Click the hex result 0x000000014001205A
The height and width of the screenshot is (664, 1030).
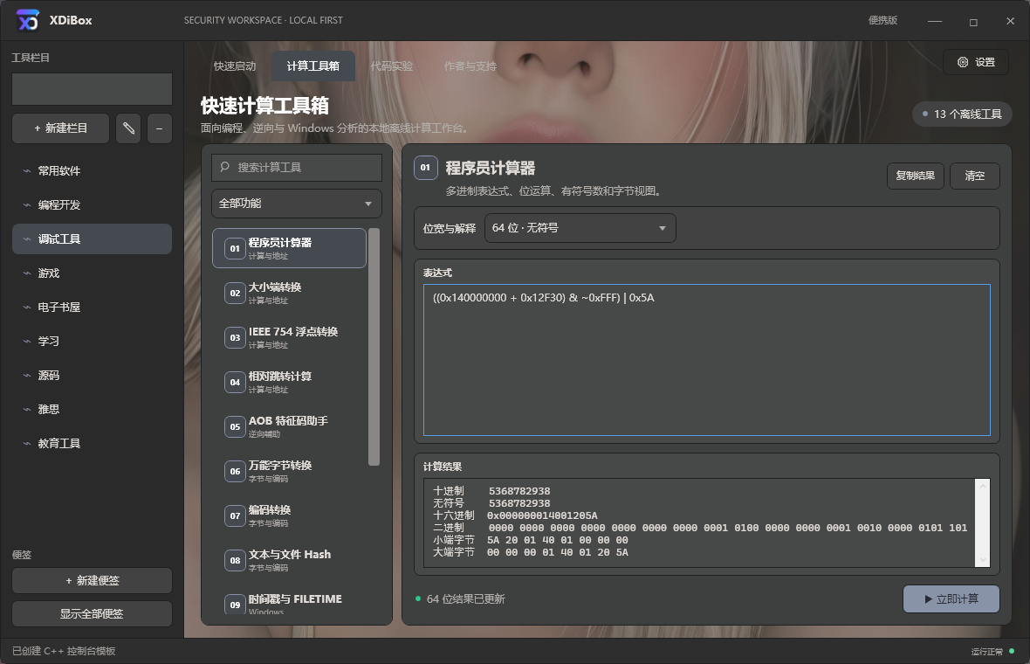(x=542, y=516)
